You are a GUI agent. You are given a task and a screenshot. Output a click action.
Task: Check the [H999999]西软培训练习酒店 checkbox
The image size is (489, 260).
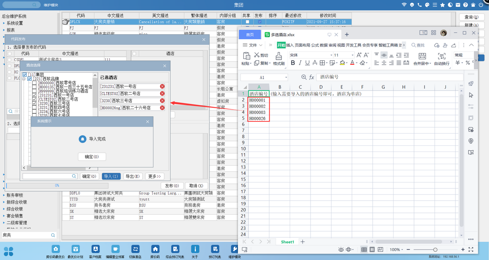tap(35, 91)
